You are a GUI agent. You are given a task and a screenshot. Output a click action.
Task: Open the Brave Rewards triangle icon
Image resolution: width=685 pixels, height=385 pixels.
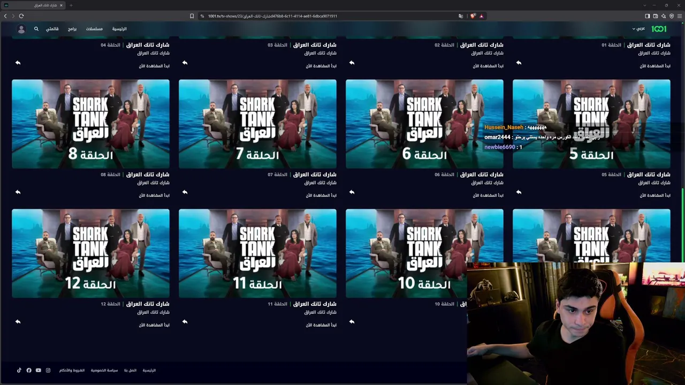[x=481, y=16]
